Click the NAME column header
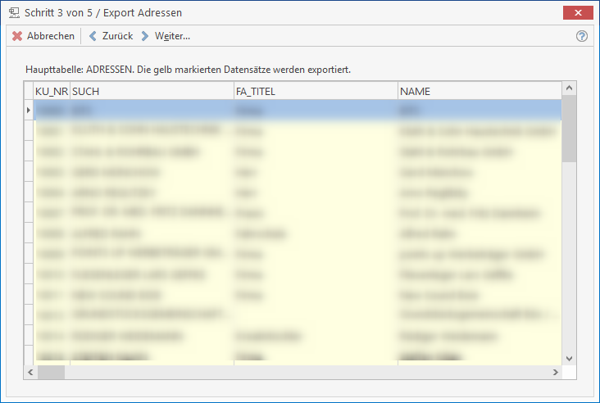Image resolution: width=600 pixels, height=403 pixels. click(x=480, y=91)
